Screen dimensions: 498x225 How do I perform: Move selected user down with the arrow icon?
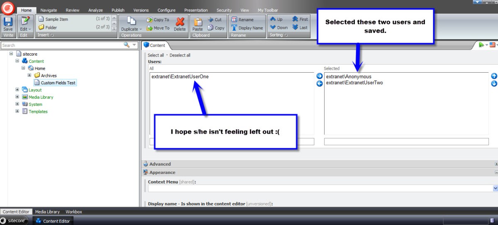tap(494, 83)
